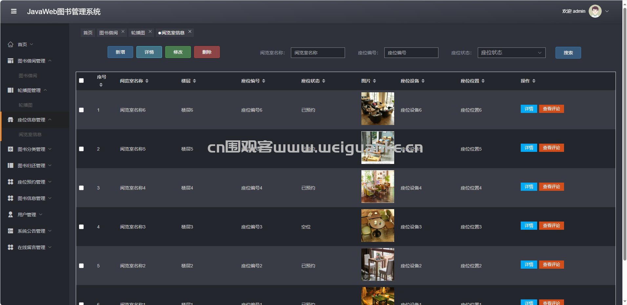Click the home icon in sidebar
Viewport: 627px width, 305px height.
pos(10,45)
